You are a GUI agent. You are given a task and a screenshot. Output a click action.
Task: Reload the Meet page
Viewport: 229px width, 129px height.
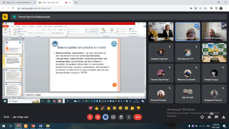(x=13, y=8)
